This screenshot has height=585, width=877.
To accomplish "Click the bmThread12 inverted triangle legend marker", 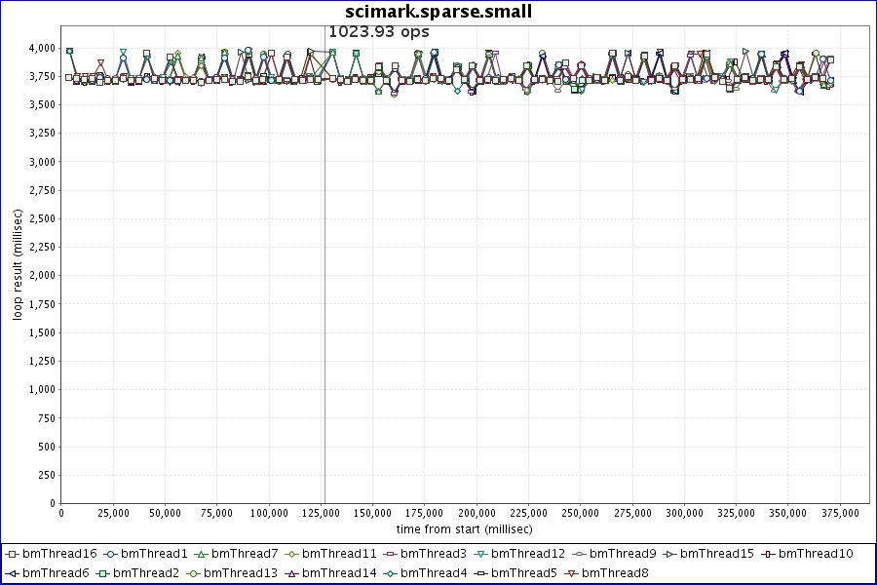I will pos(479,554).
